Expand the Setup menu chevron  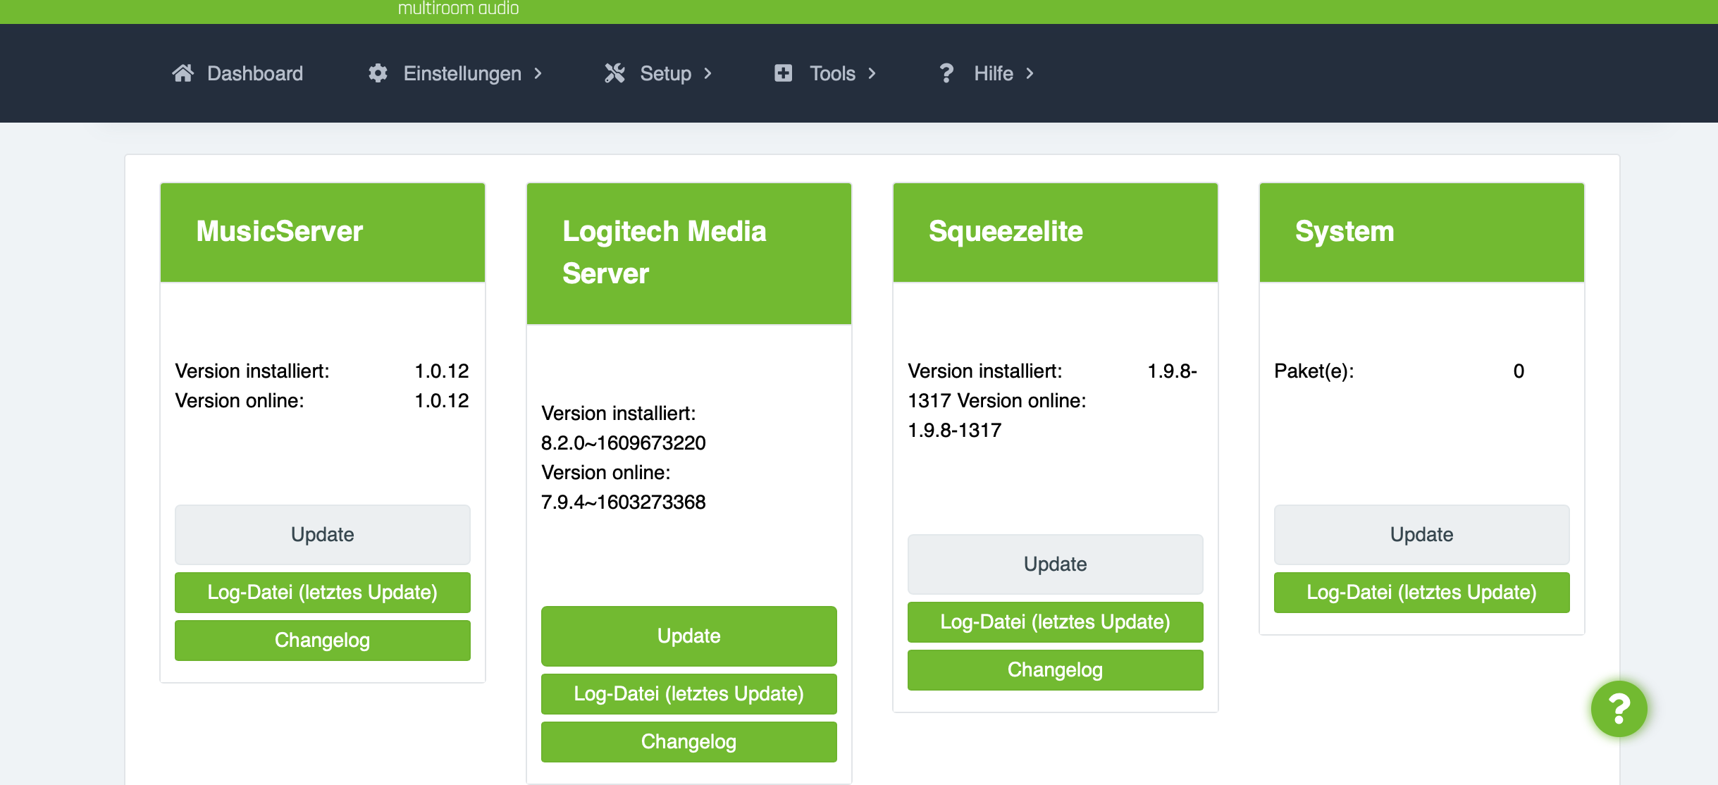coord(708,73)
